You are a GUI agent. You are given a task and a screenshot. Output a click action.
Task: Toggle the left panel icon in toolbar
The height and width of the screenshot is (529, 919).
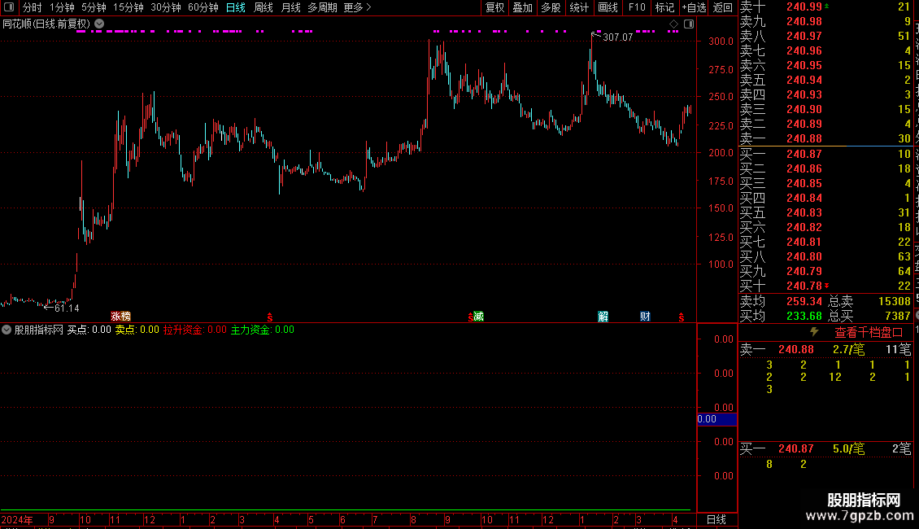tap(9, 7)
